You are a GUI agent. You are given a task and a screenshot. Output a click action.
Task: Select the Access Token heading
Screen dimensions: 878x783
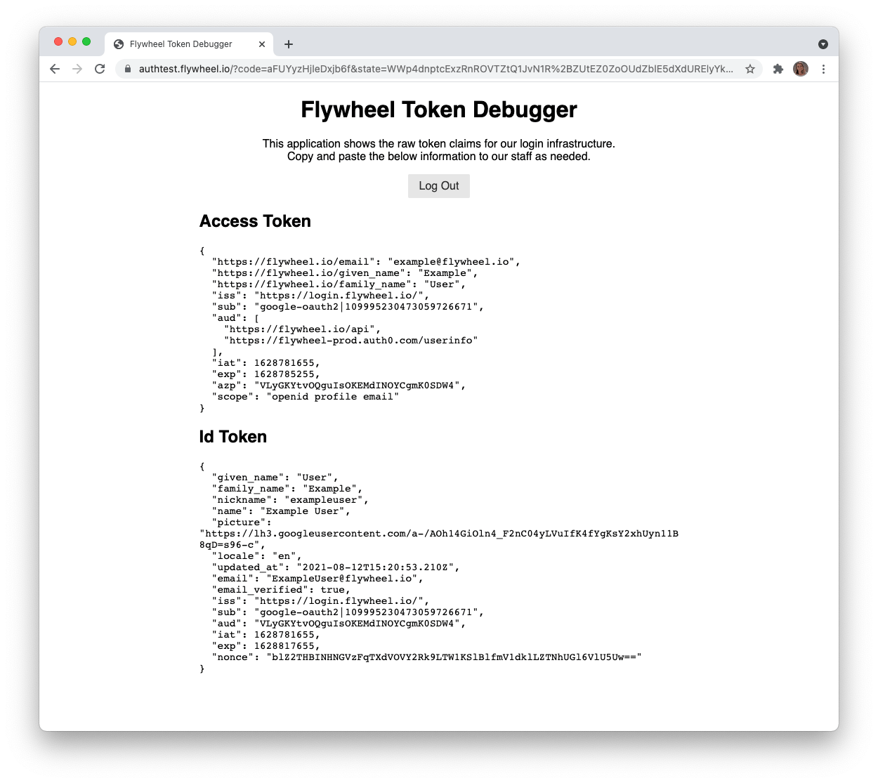pyautogui.click(x=255, y=221)
